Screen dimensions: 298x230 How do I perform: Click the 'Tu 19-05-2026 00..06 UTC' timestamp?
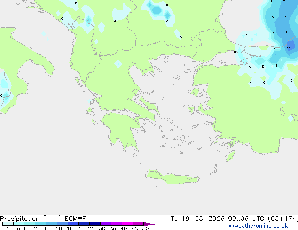click(x=217, y=219)
